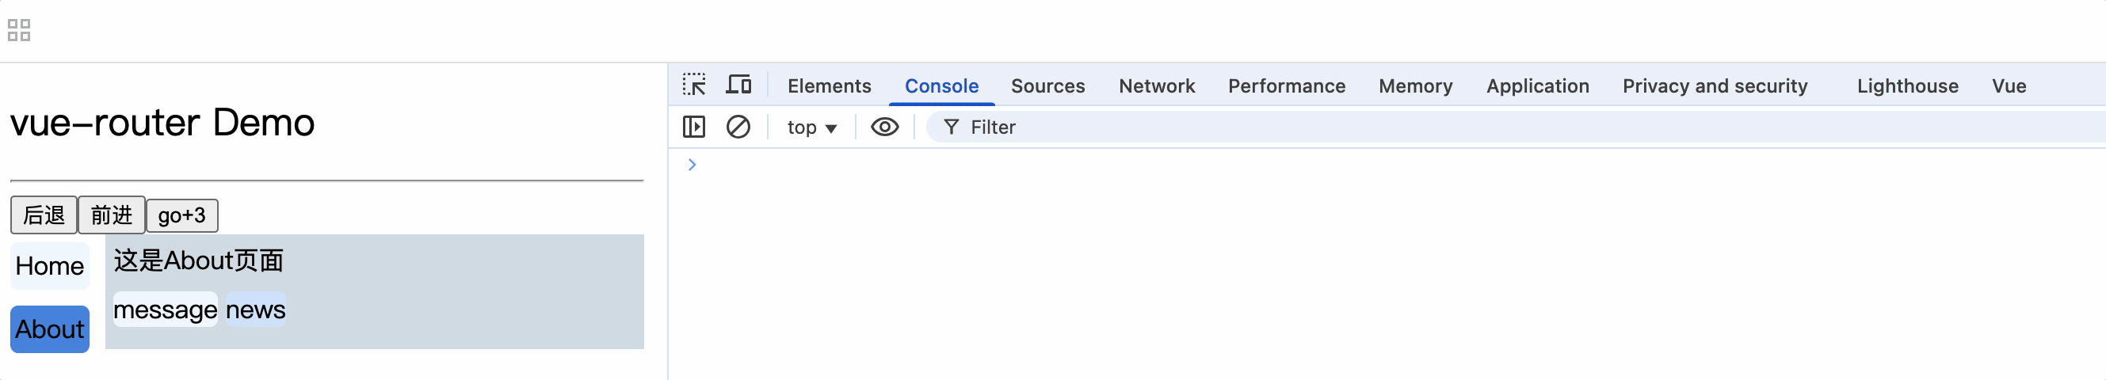Click the inspect element picker icon

pyautogui.click(x=694, y=85)
